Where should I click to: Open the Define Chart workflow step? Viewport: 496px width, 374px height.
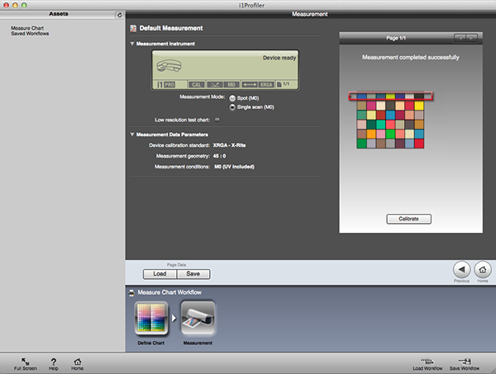[x=151, y=318]
